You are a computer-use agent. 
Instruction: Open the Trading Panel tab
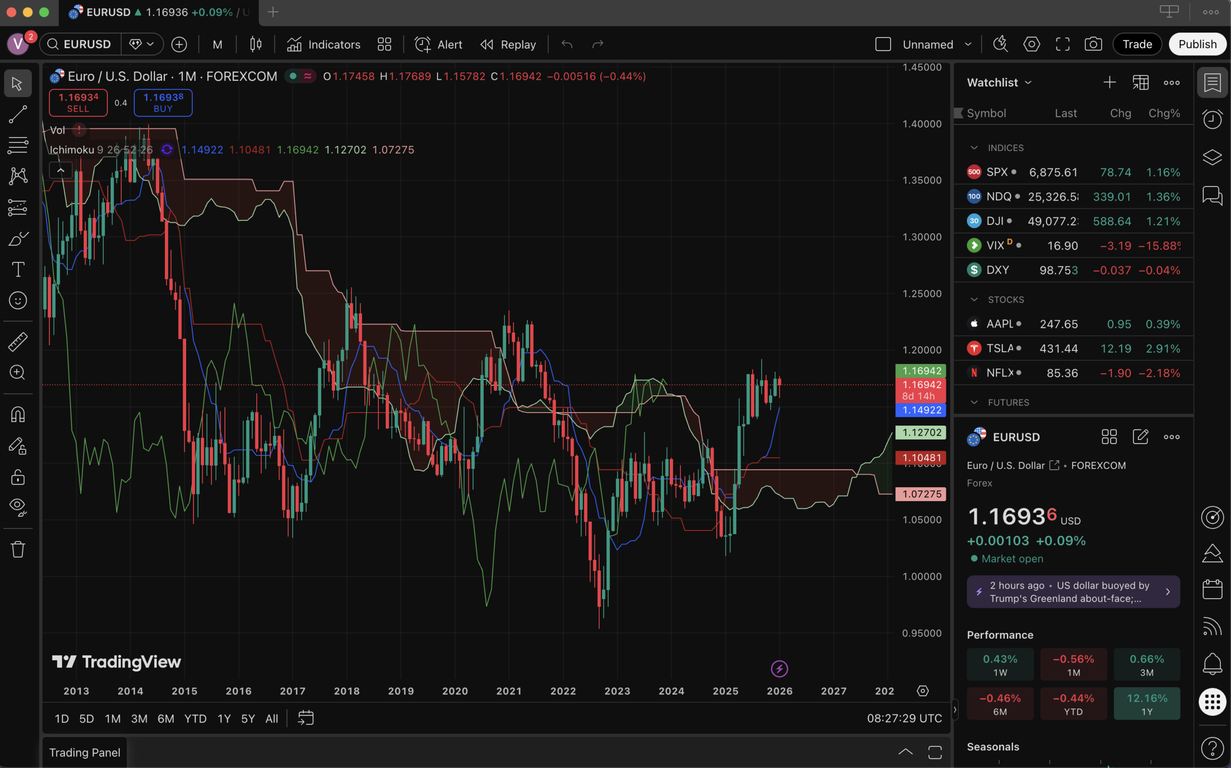point(84,752)
